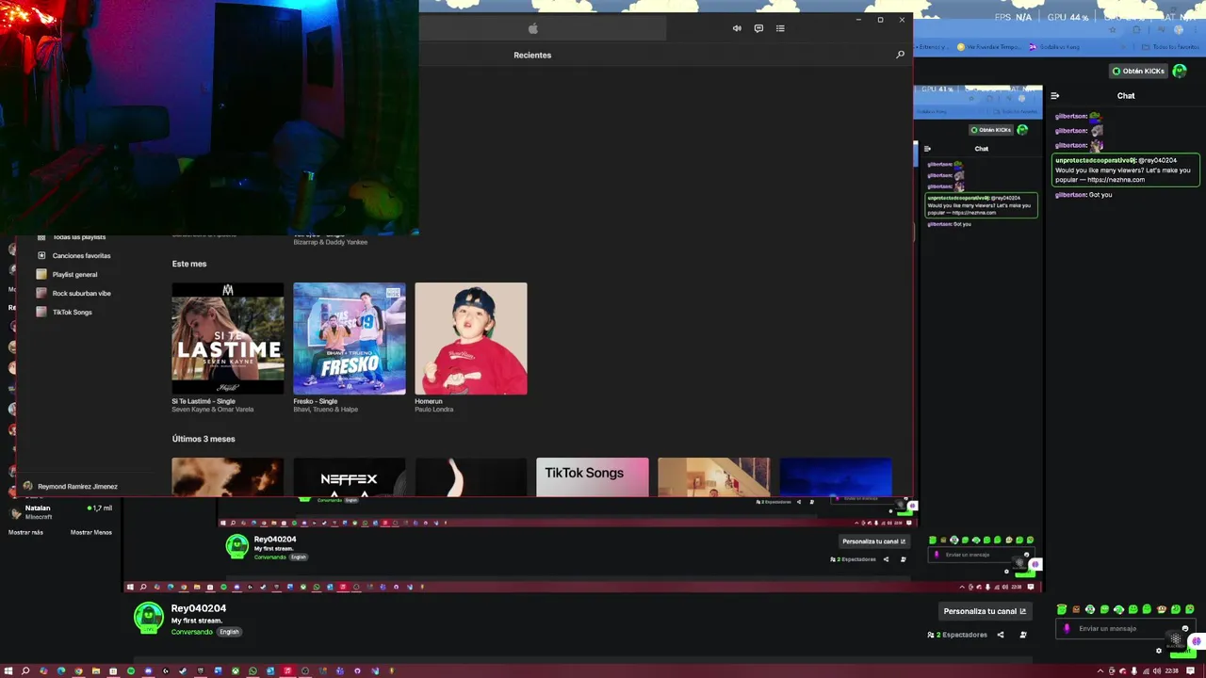
Task: Open the TikTok Songs playlist tile
Action: pyautogui.click(x=593, y=476)
